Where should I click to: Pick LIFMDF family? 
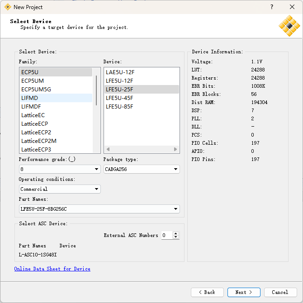click(56, 106)
